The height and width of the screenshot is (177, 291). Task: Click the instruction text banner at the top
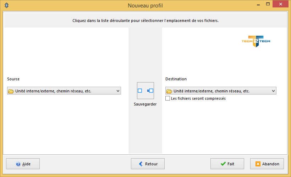click(x=145, y=21)
